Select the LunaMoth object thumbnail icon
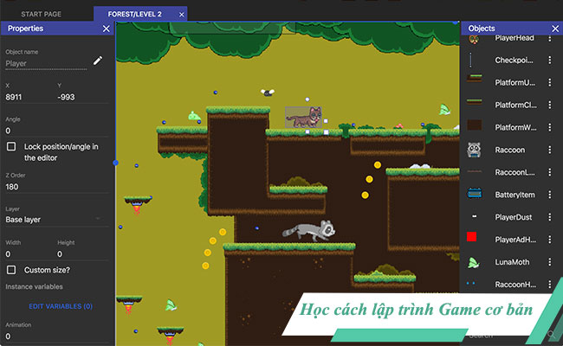This screenshot has height=346, width=563. [474, 263]
